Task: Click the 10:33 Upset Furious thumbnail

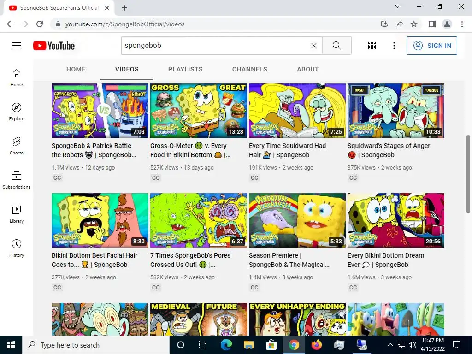Action: (x=396, y=111)
